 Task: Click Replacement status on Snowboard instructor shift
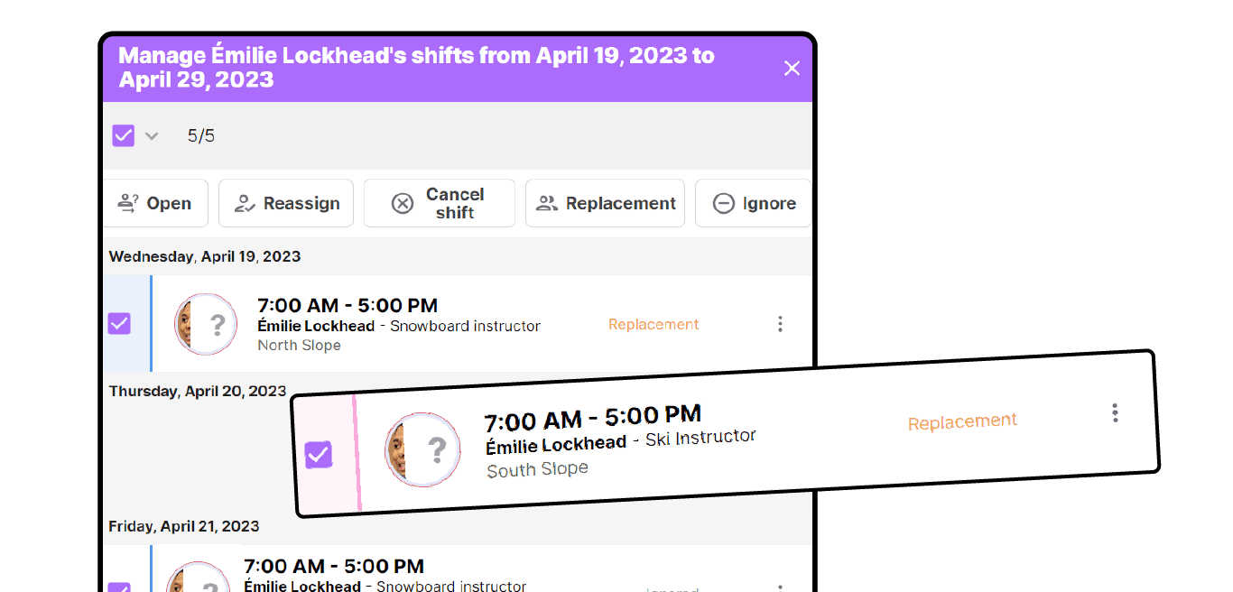pos(654,324)
